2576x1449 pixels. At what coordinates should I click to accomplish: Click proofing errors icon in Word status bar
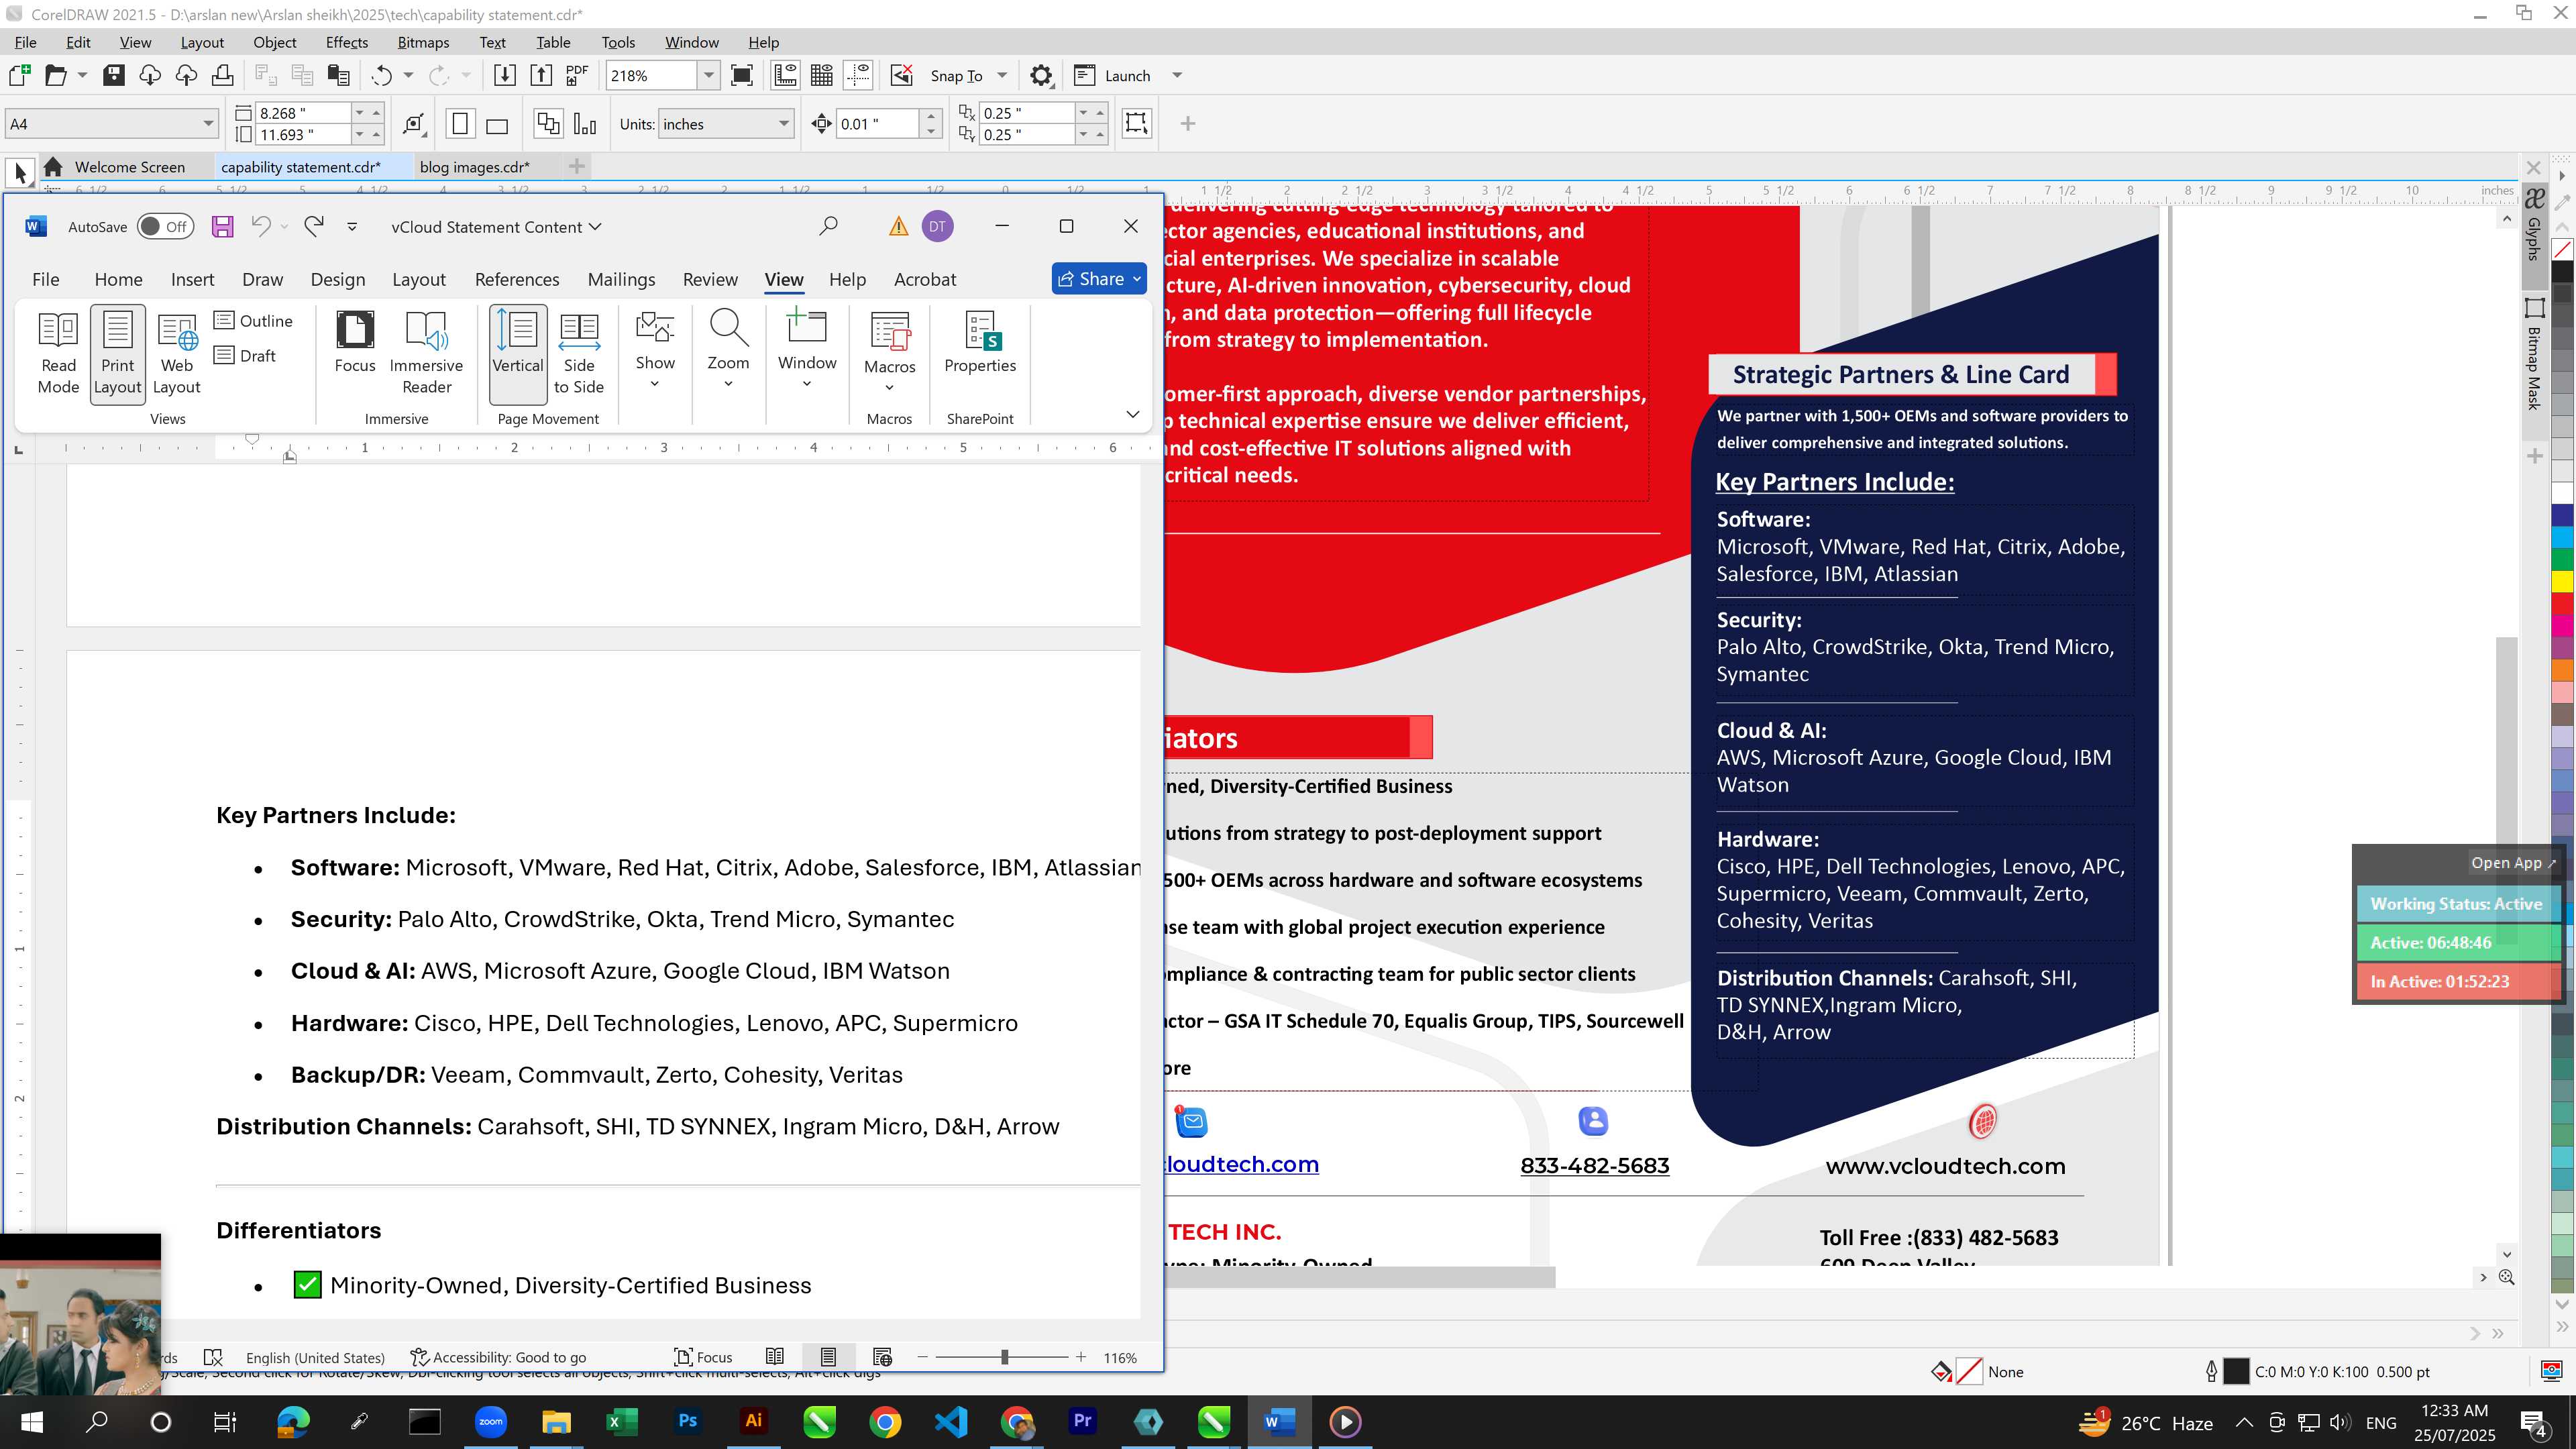(213, 1357)
